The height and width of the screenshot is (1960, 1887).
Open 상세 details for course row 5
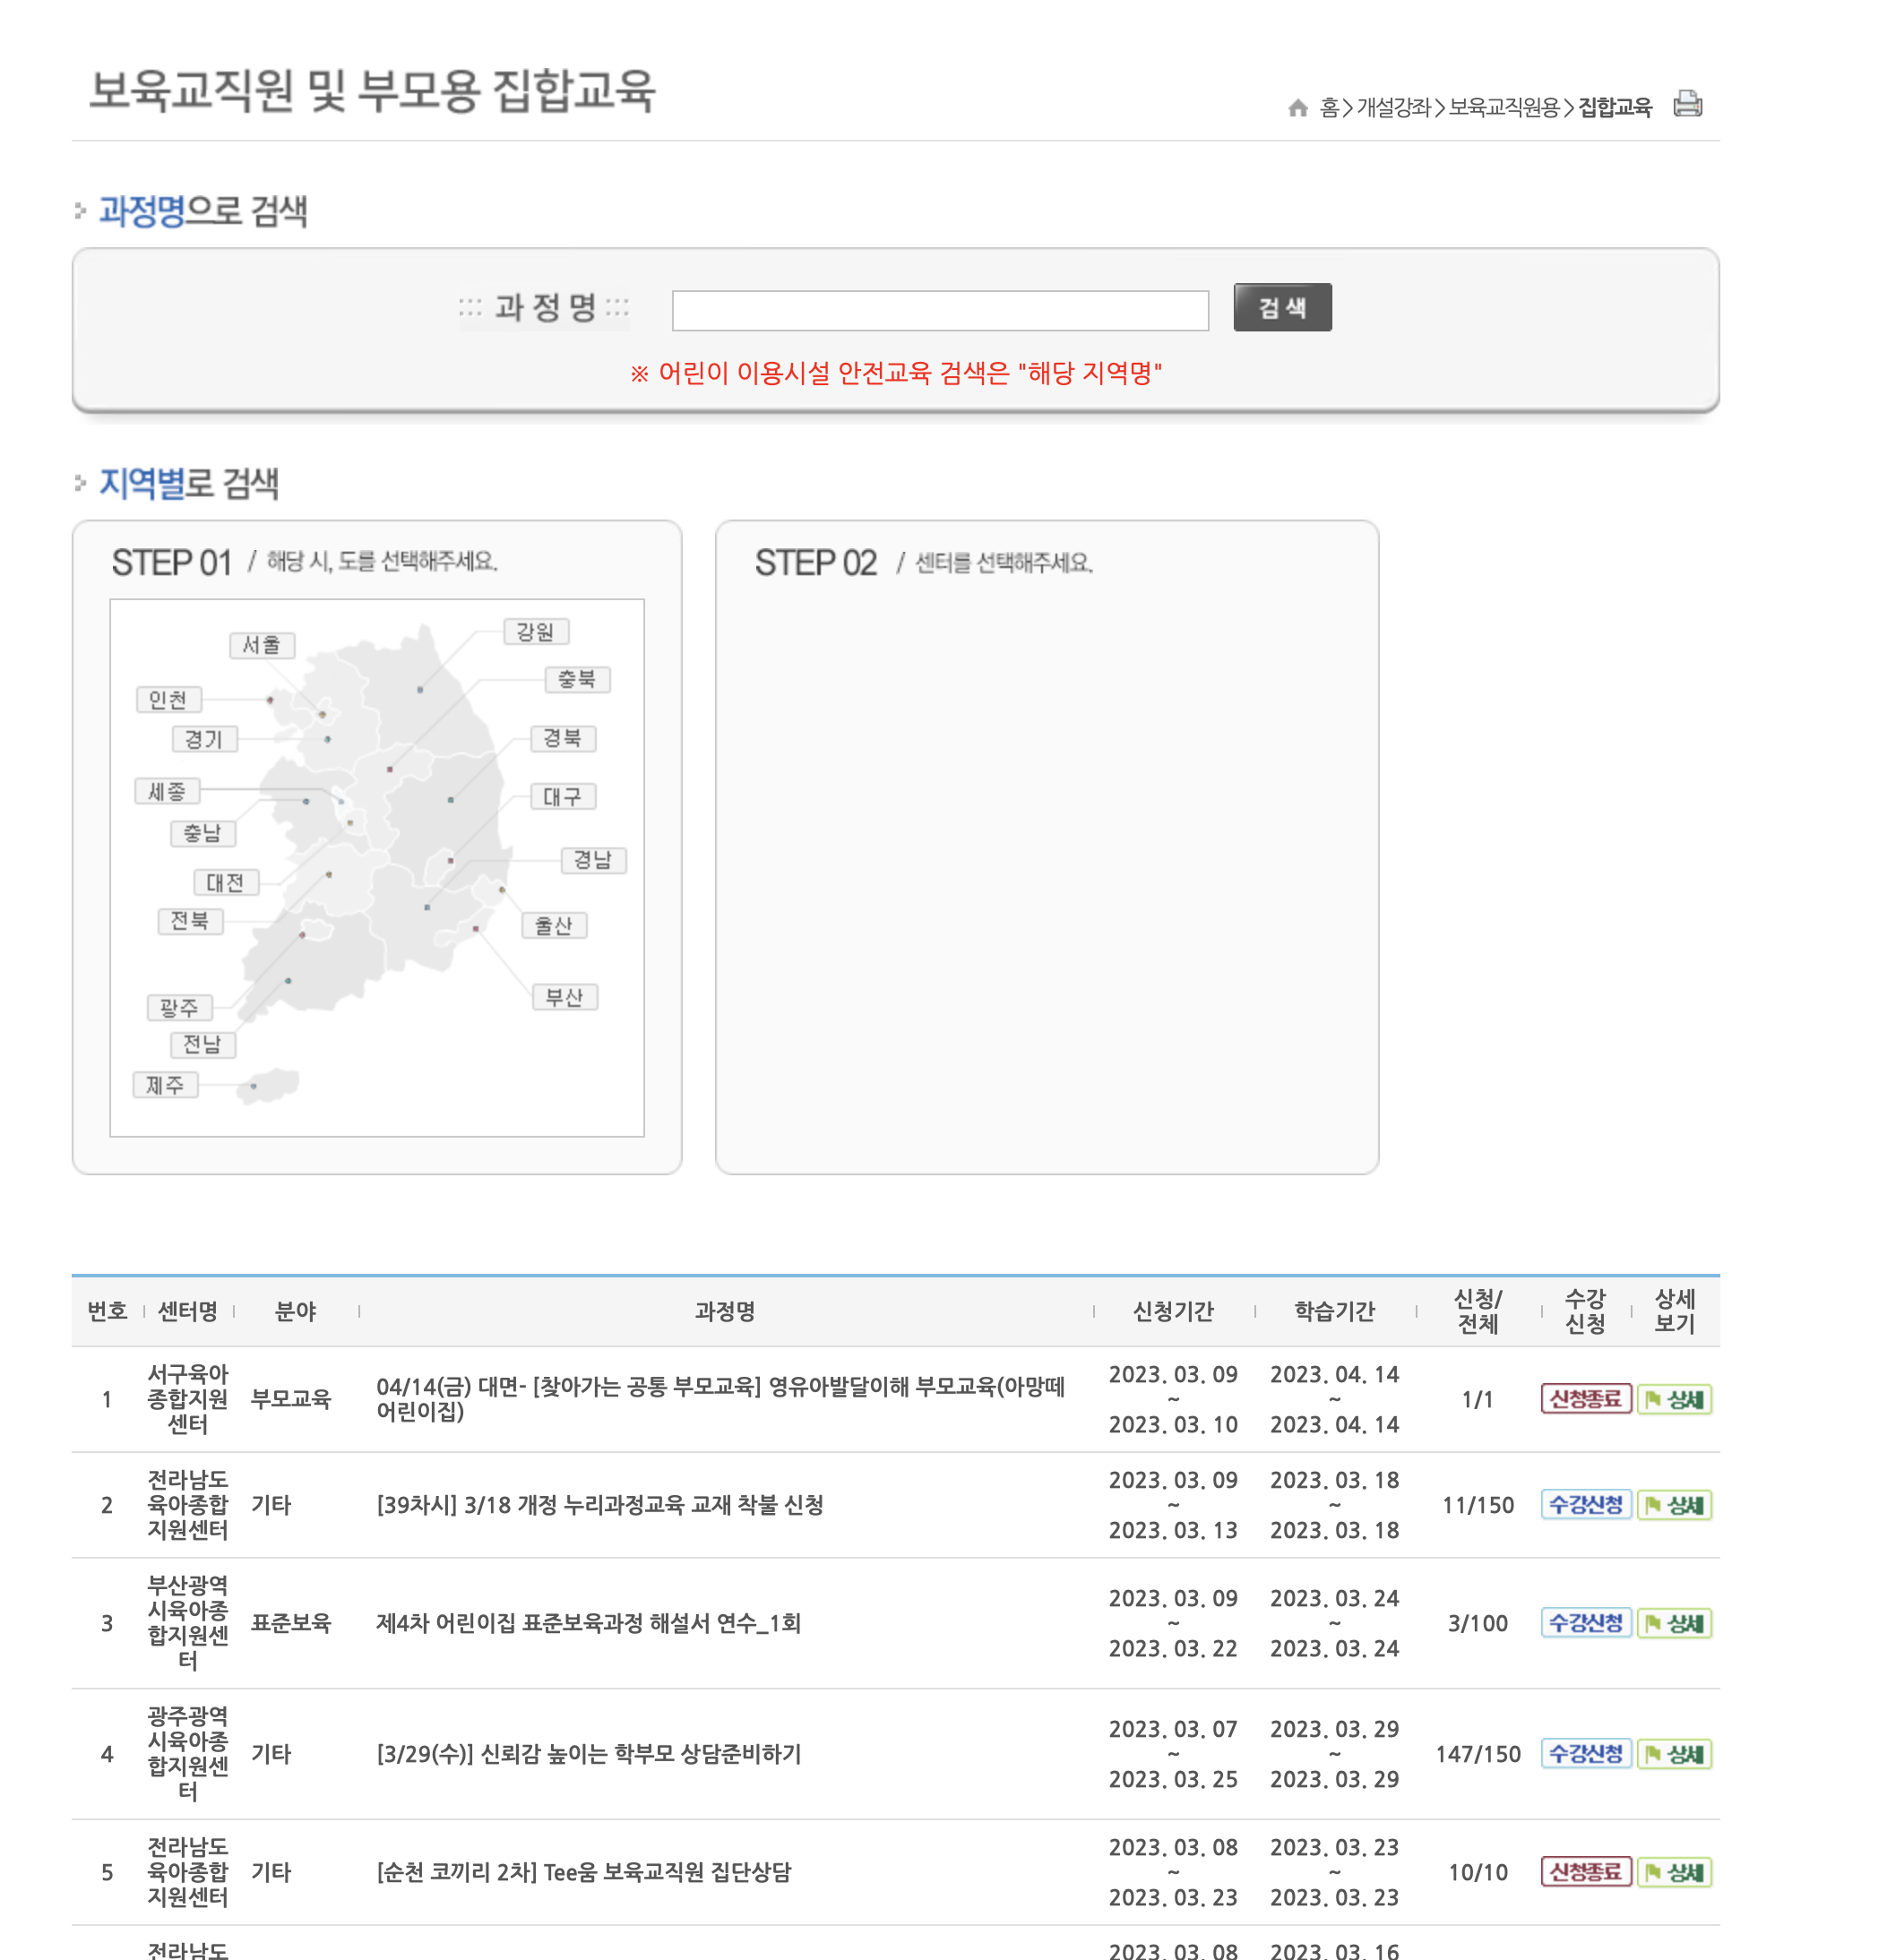coord(1674,1872)
